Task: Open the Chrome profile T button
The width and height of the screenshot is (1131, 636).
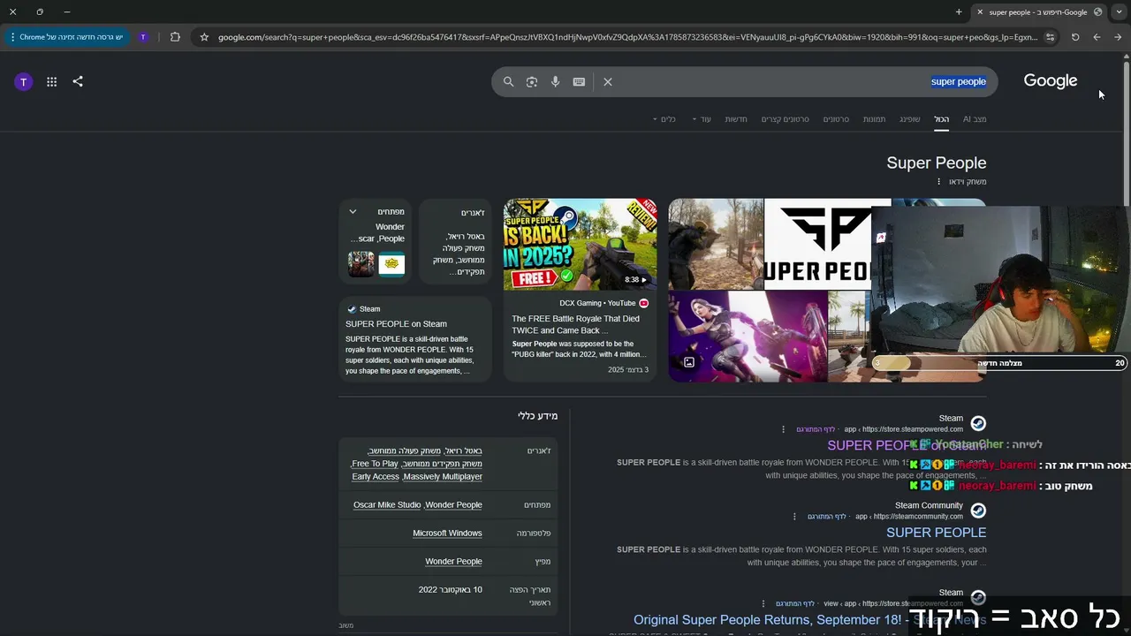Action: [x=143, y=37]
